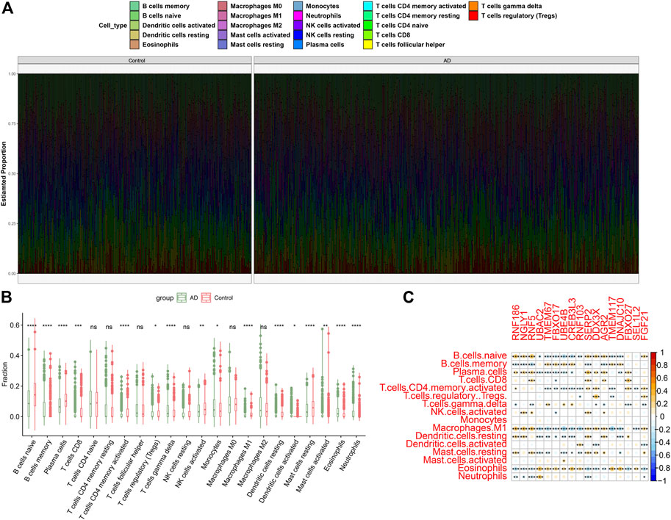Click the B cells memory legend color swatch
The image size is (671, 520).
pyautogui.click(x=135, y=6)
